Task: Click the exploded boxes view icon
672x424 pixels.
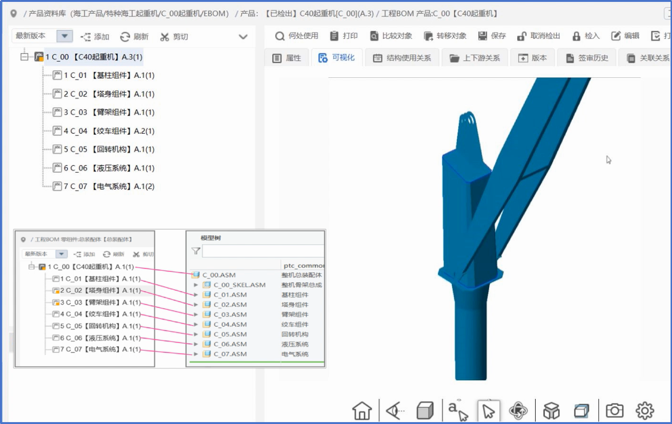Action: point(551,410)
